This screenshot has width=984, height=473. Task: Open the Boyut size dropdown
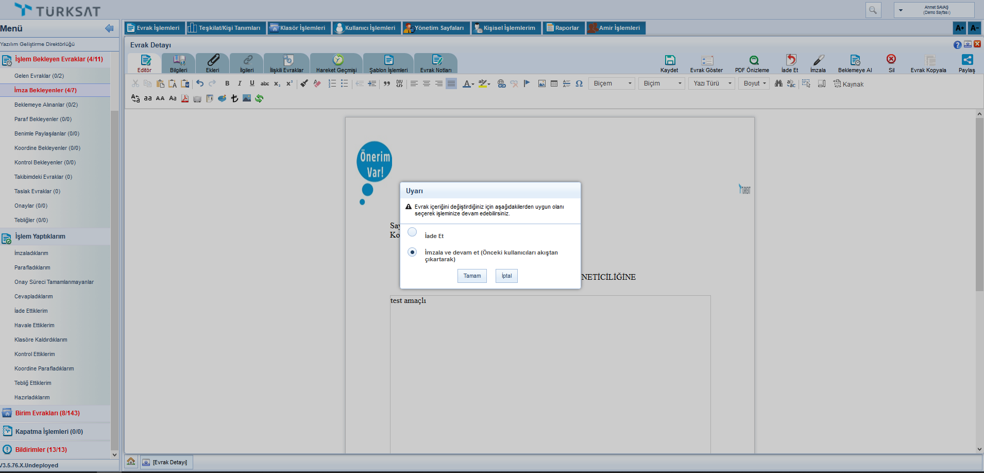tap(755, 83)
